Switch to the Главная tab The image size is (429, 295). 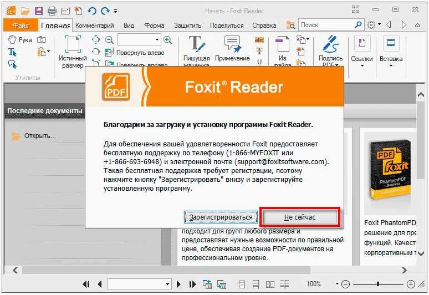[55, 26]
